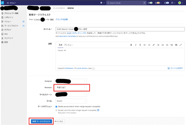Image resolution: width=186 pixels, height=125 pixels.
Task: Open the ラベル dropdown
Action: coord(71,101)
